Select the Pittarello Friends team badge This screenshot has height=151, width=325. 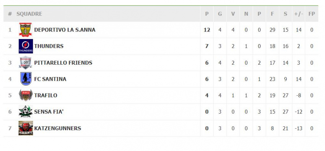[x=25, y=63]
